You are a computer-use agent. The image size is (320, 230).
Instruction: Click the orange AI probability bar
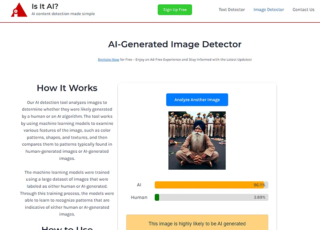tap(209, 185)
